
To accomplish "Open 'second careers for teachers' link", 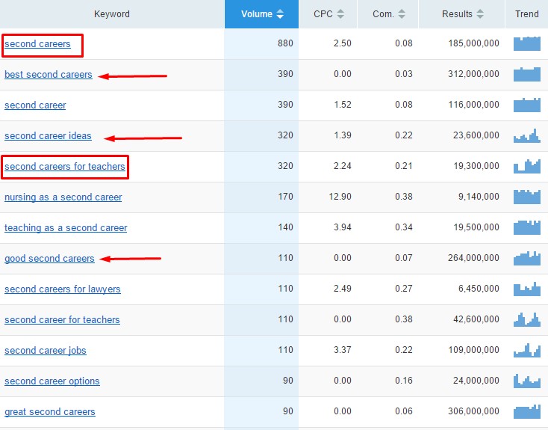I will (65, 166).
